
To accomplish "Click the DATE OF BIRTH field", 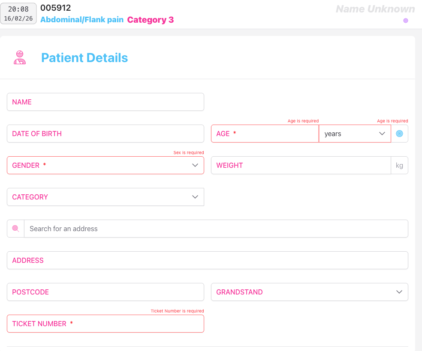I will coord(105,133).
